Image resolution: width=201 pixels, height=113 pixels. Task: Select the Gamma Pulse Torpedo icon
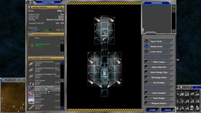tap(31, 88)
